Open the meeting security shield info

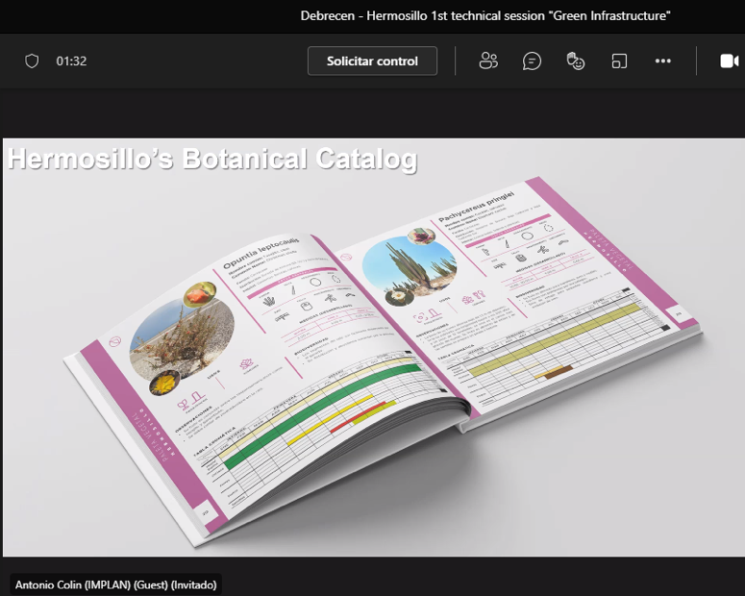coord(32,61)
